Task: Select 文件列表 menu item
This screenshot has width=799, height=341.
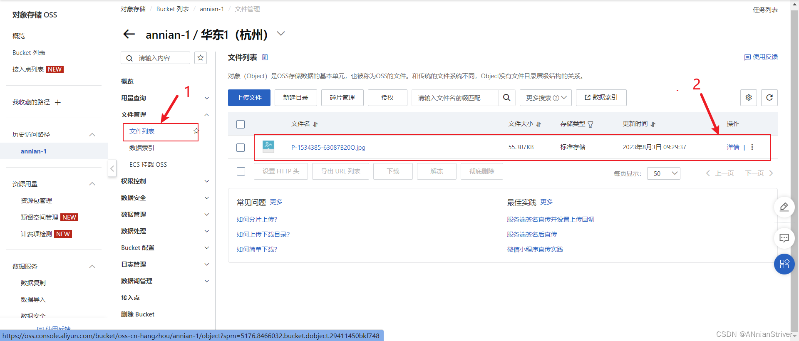Action: pyautogui.click(x=142, y=131)
